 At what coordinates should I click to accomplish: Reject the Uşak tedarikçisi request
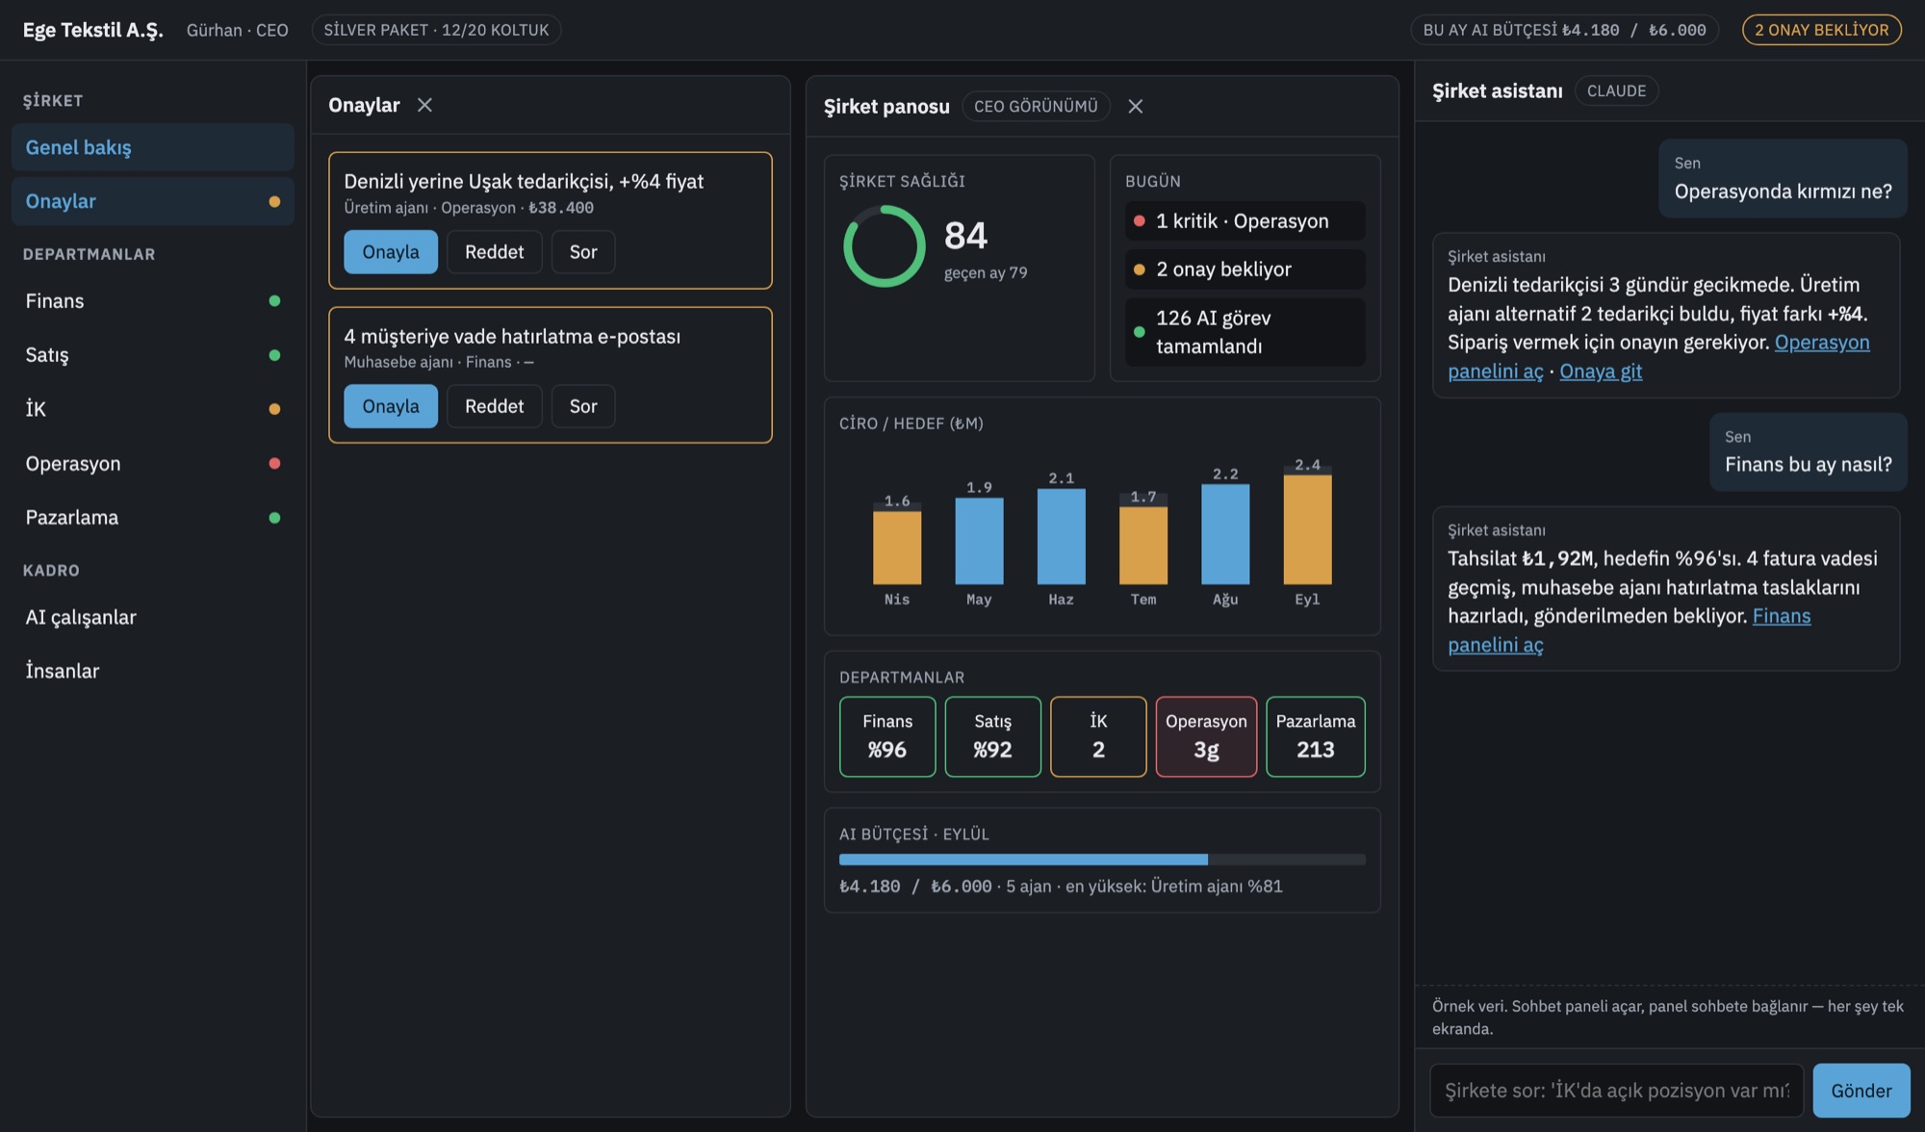[495, 252]
